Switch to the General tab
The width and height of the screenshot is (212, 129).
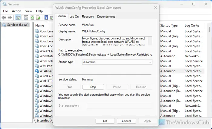[61, 16]
